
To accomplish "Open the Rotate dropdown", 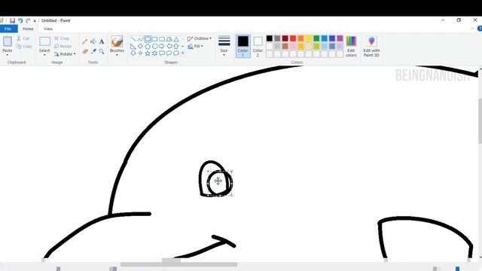I will pyautogui.click(x=65, y=54).
